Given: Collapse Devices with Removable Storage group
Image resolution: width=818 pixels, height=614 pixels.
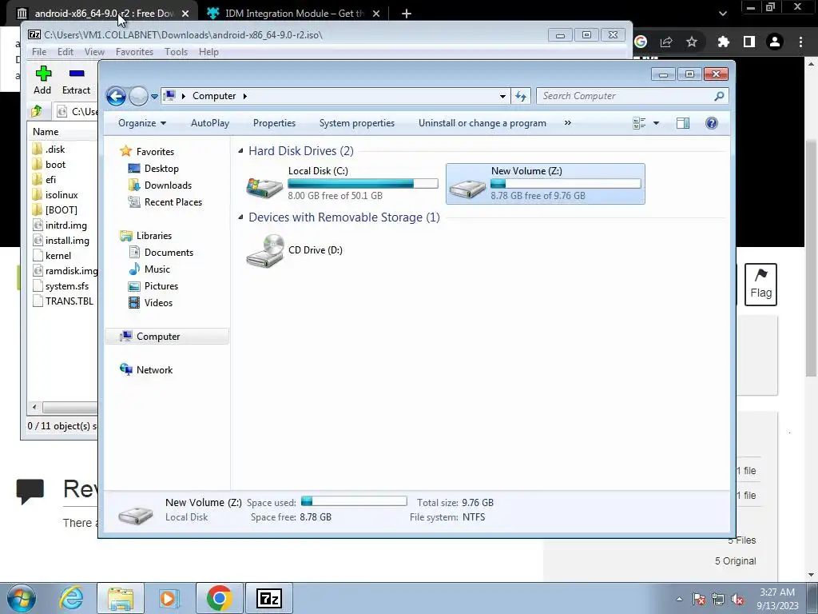Looking at the screenshot, I should coord(240,217).
